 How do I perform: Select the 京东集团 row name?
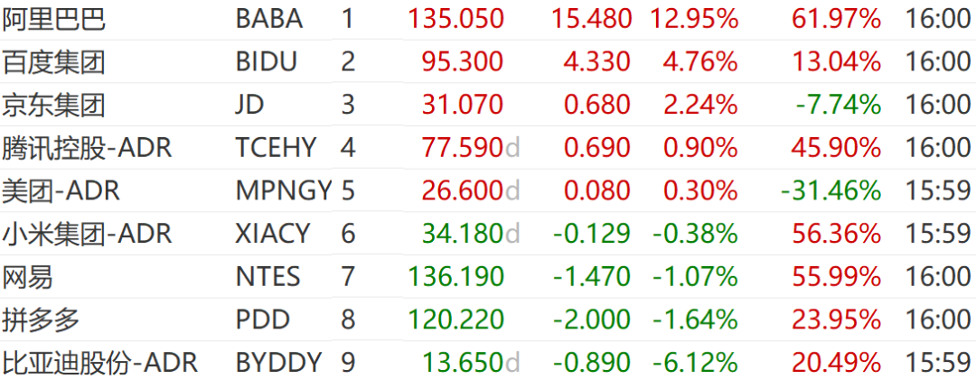pos(53,105)
